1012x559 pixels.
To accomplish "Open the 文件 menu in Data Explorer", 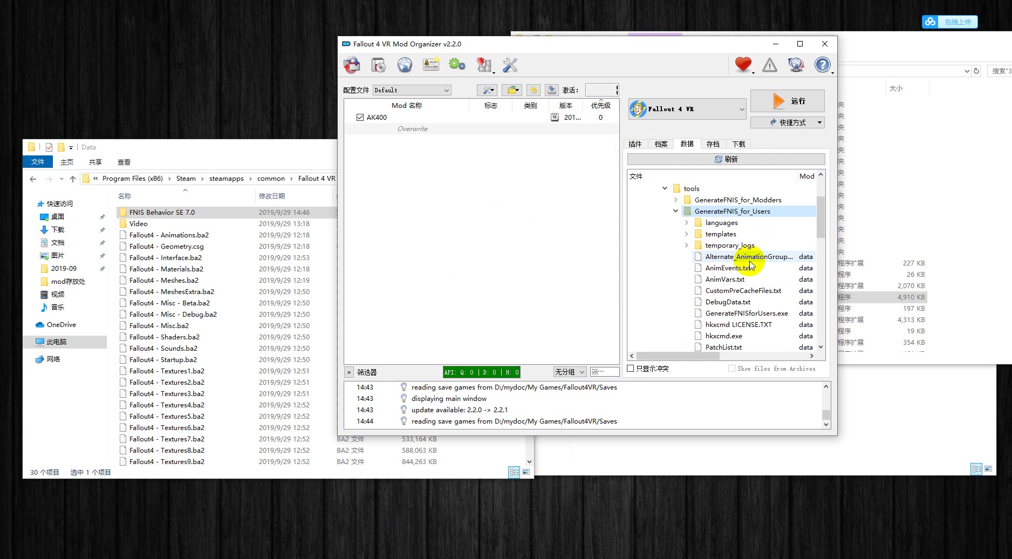I will point(38,162).
